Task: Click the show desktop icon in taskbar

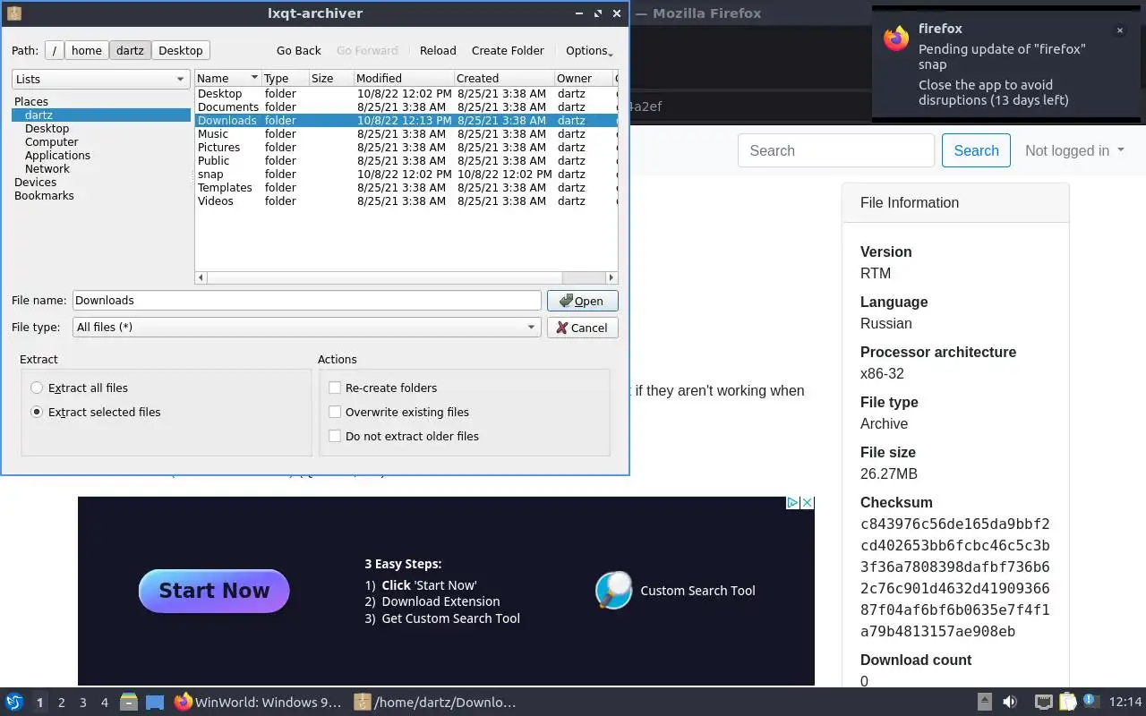Action: (155, 703)
